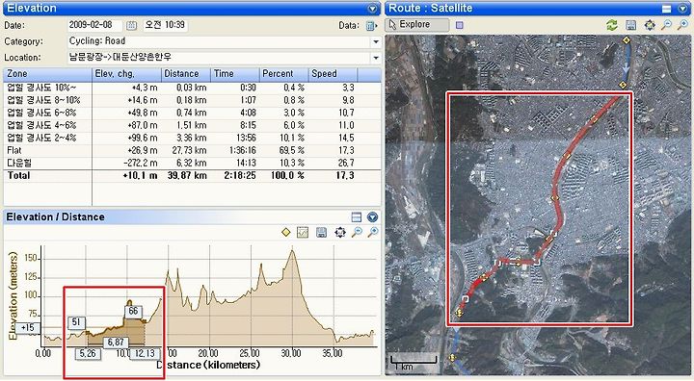This screenshot has width=694, height=381.
Task: Expand the Location dropdown arrow
Action: 376,58
